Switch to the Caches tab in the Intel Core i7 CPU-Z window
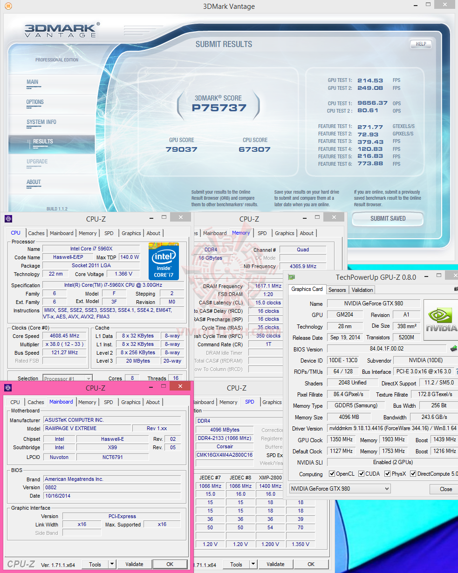This screenshot has height=573, width=458. [x=36, y=233]
